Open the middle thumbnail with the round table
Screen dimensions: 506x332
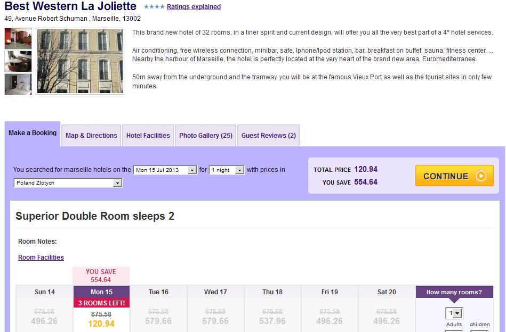18,61
